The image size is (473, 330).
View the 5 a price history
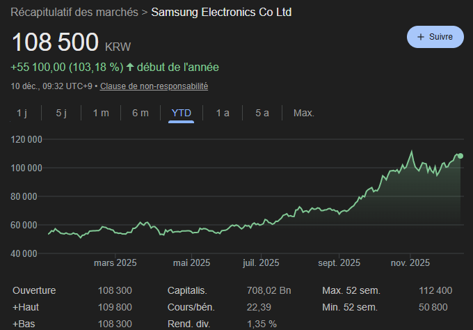pyautogui.click(x=262, y=113)
